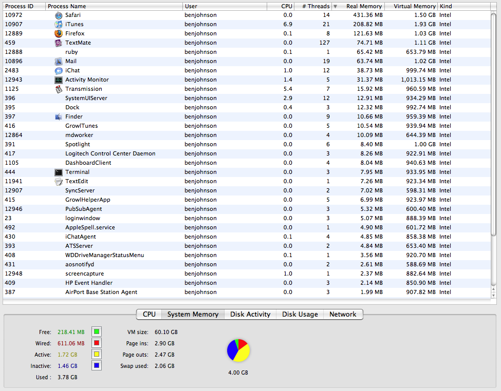501x391 pixels.
Task: Select the aosnotifyd process row
Action: pos(247,265)
